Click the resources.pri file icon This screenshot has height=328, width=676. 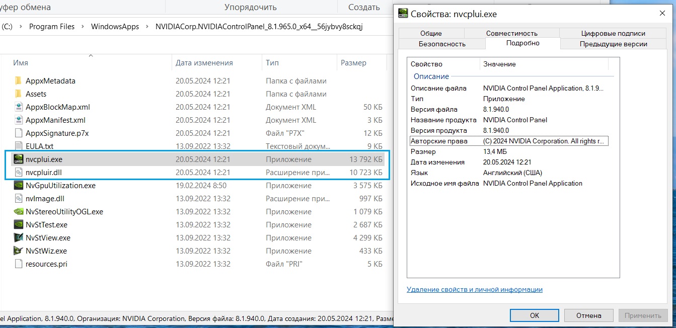click(x=18, y=264)
